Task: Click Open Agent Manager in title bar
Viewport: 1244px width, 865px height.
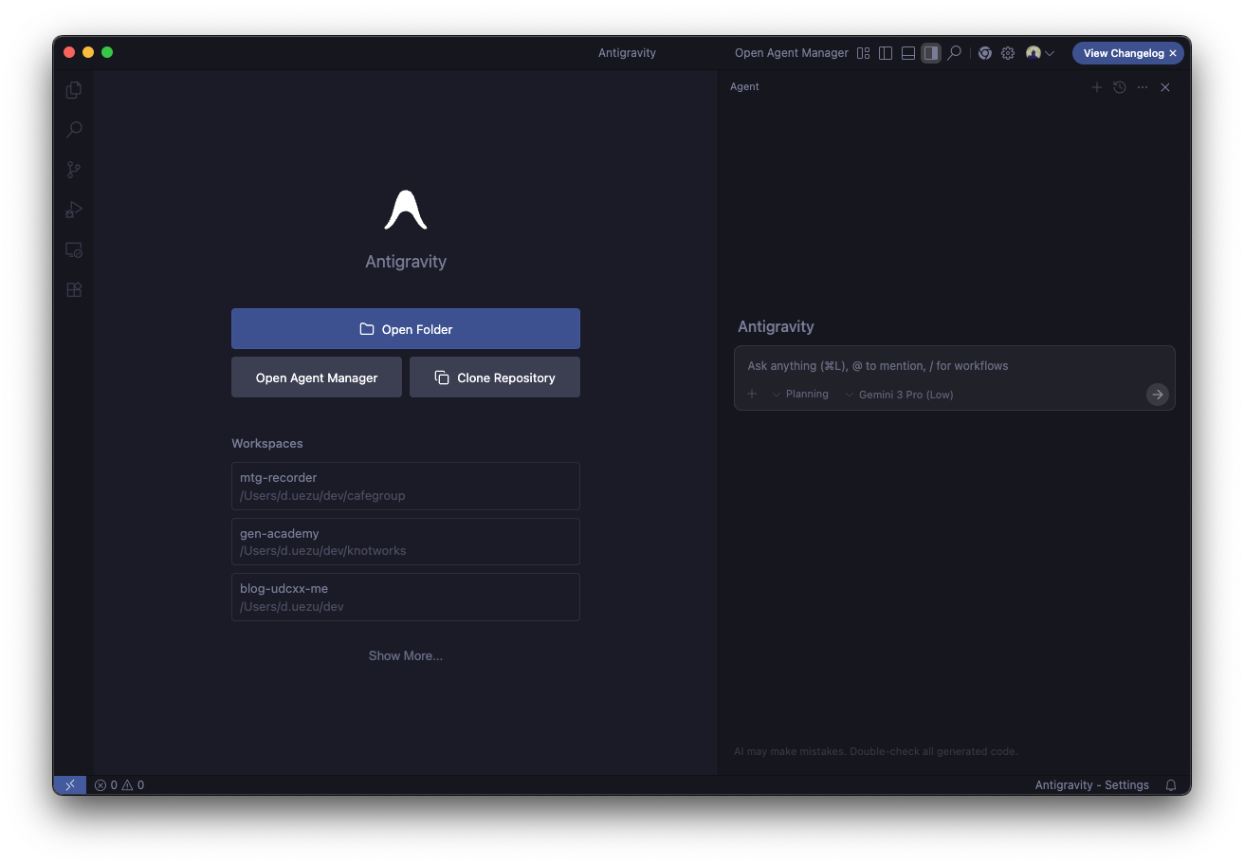Action: pyautogui.click(x=791, y=53)
